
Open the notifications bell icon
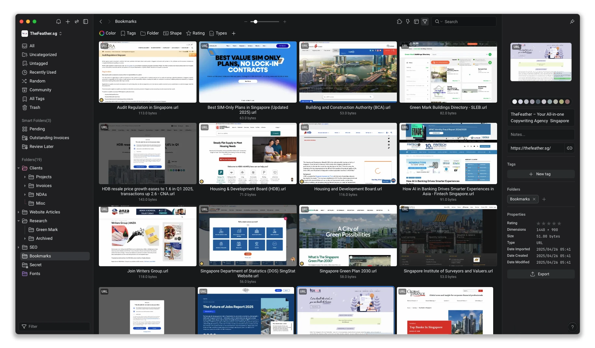coord(59,22)
